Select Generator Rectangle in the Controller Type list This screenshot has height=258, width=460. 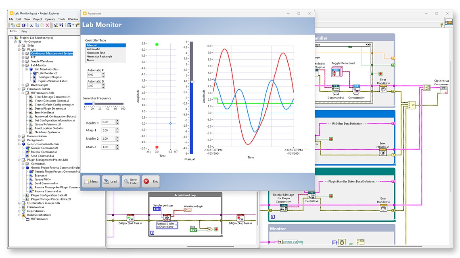tap(106, 56)
